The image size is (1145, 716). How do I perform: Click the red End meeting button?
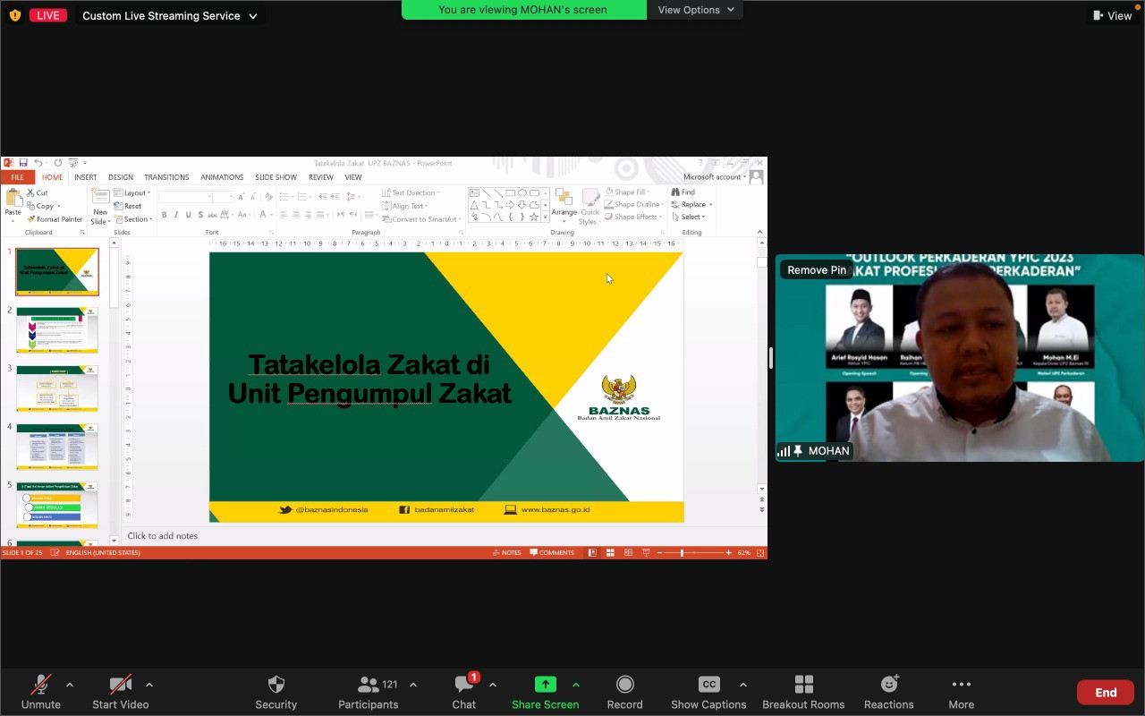tap(1106, 692)
